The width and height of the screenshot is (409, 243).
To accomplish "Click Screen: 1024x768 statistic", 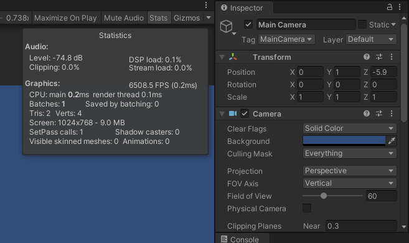I will (x=77, y=123).
